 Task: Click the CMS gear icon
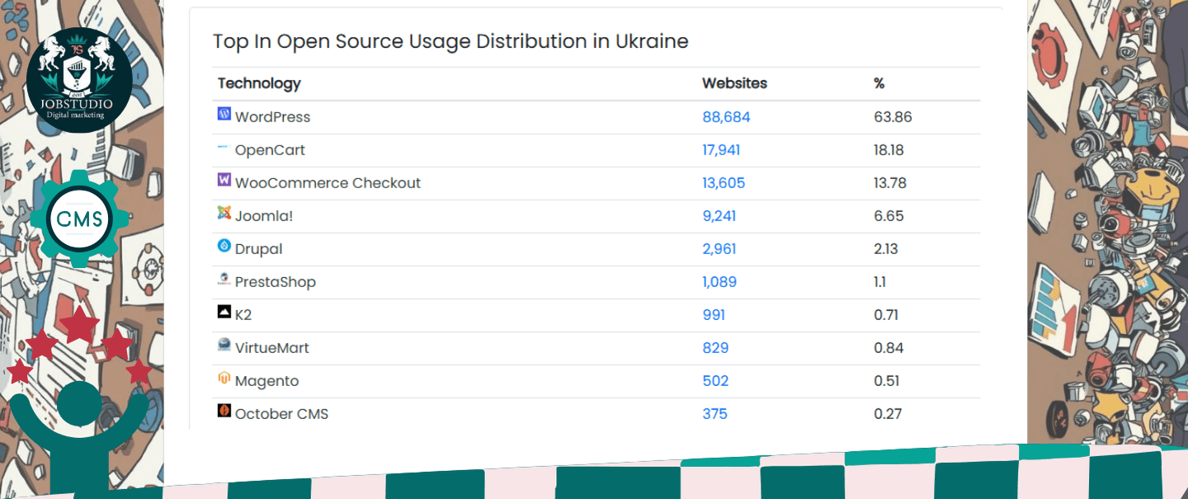coord(79,219)
